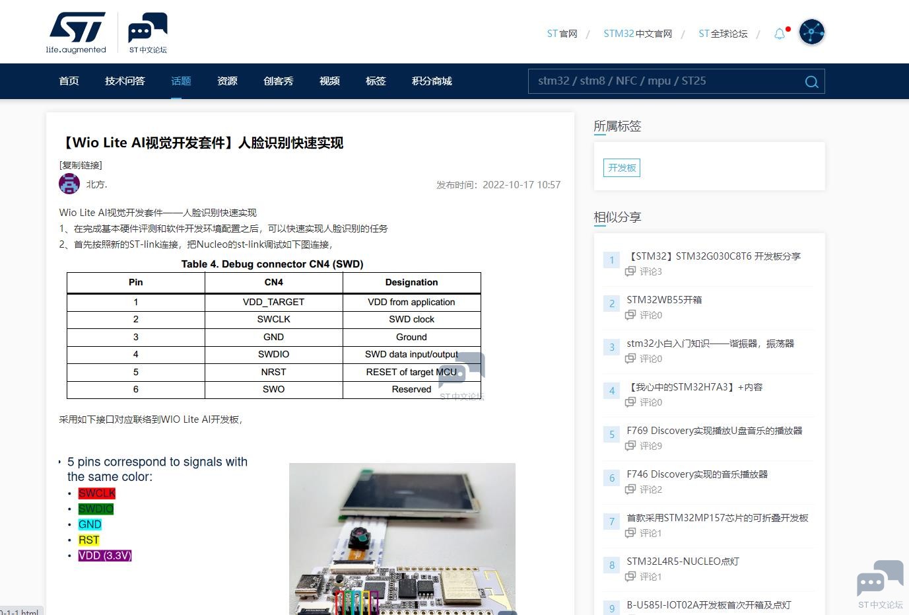Open B-U585I-IOT02A开发板首次开箱及点灯 post

point(708,605)
